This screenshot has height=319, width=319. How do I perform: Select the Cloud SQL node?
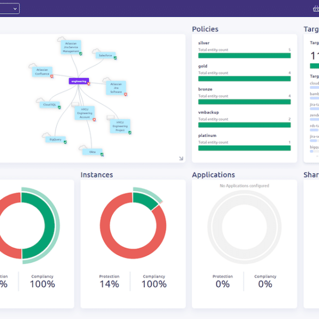pos(50,105)
